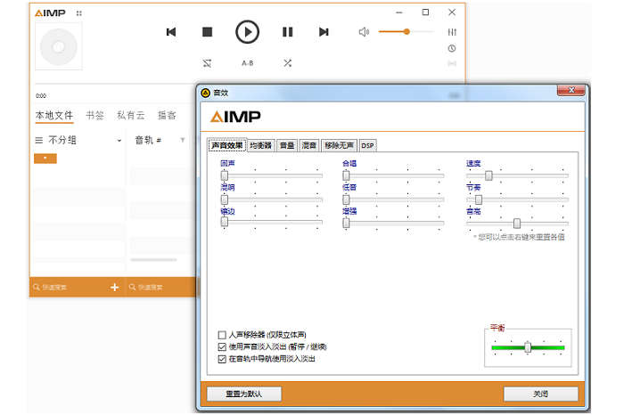This screenshot has width=624, height=415.
Task: Skip to the previous track
Action: point(171,32)
